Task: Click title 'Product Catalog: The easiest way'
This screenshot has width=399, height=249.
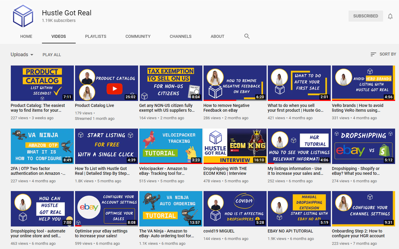Action: (38, 108)
